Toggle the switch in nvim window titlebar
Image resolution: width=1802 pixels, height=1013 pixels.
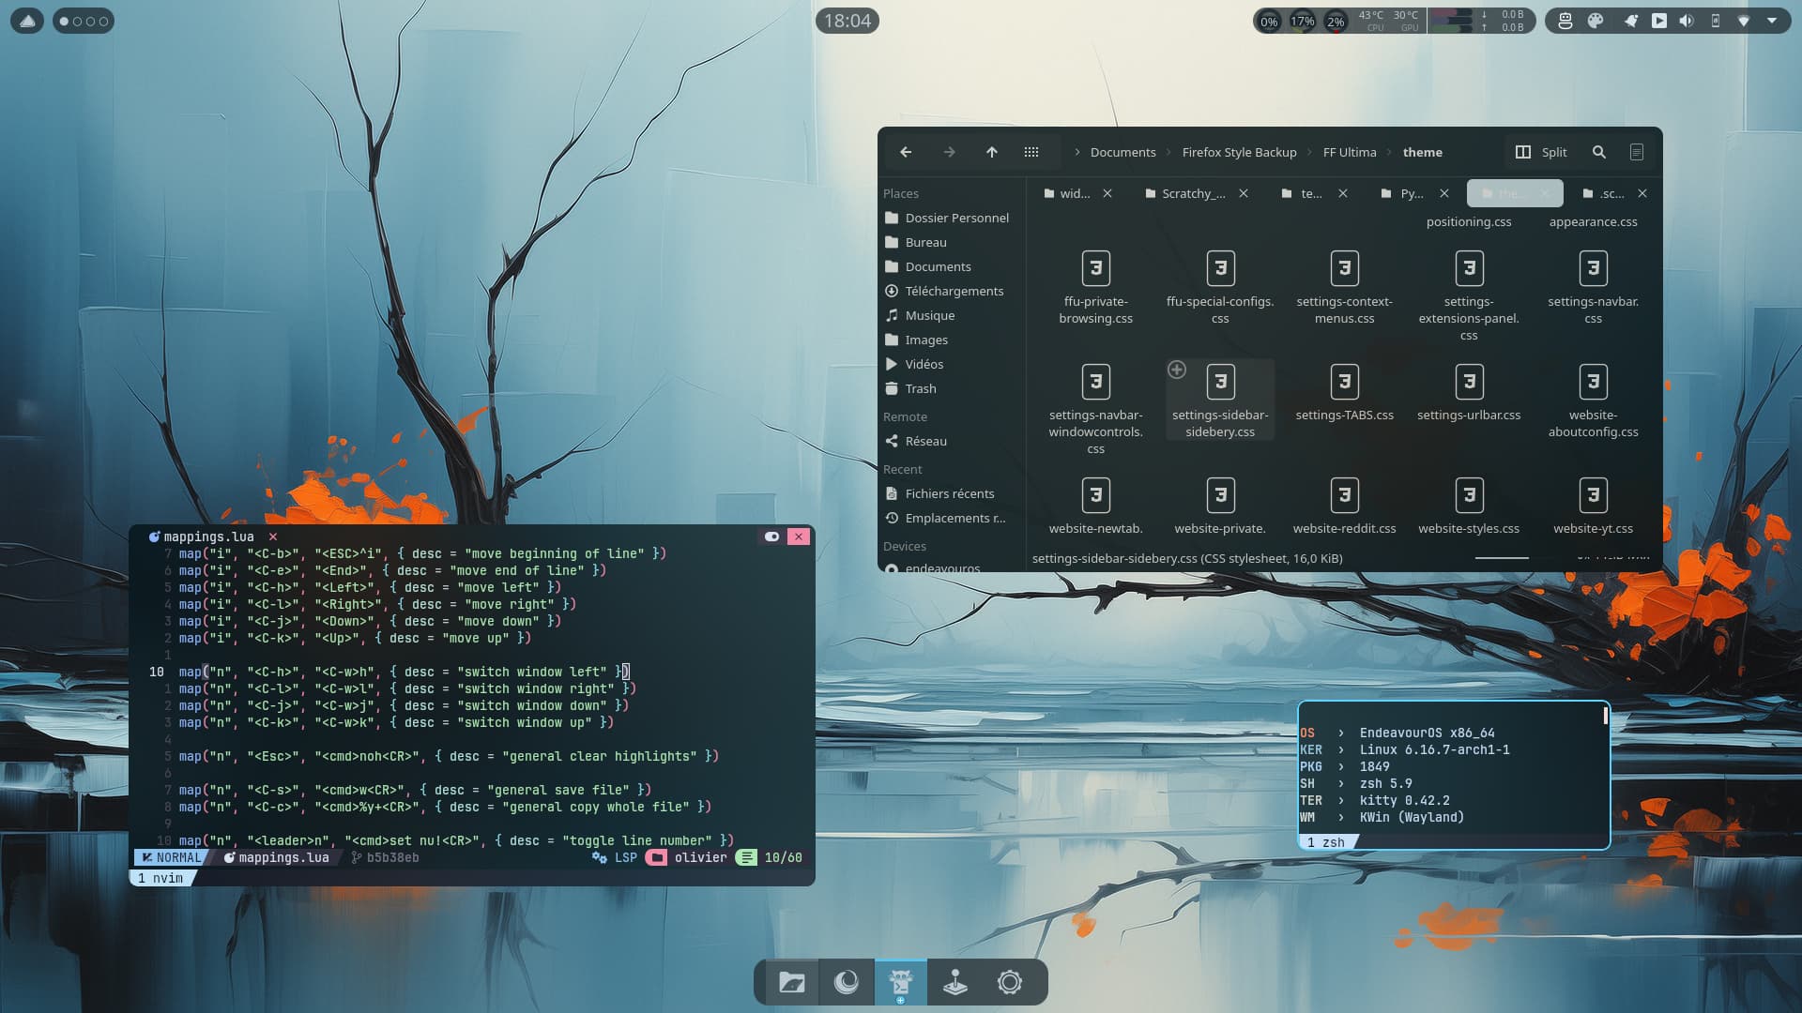coord(771,537)
